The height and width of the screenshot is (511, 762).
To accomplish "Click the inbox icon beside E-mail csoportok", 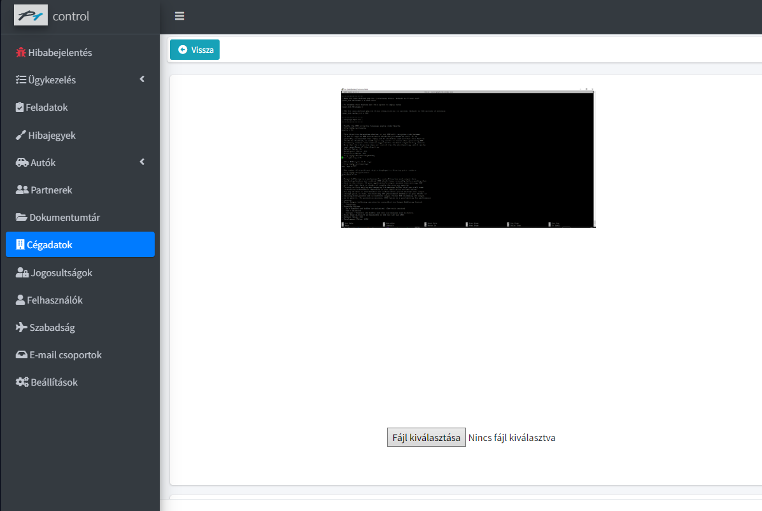I will click(x=22, y=355).
